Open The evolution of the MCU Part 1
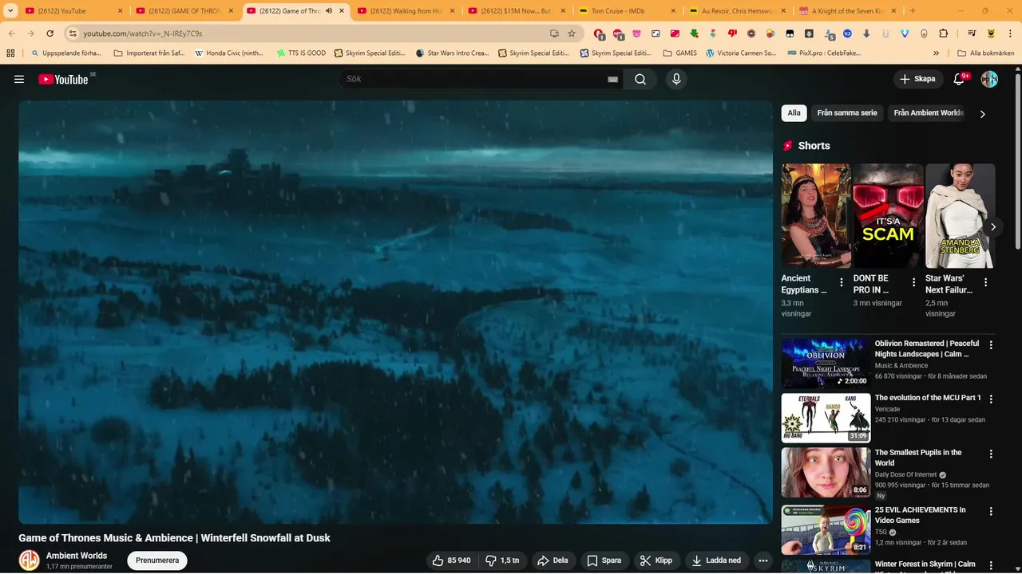1022x574 pixels. click(928, 398)
